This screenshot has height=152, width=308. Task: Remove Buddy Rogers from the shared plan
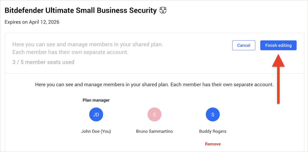click(213, 144)
